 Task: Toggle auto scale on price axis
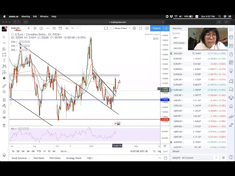(x=165, y=151)
